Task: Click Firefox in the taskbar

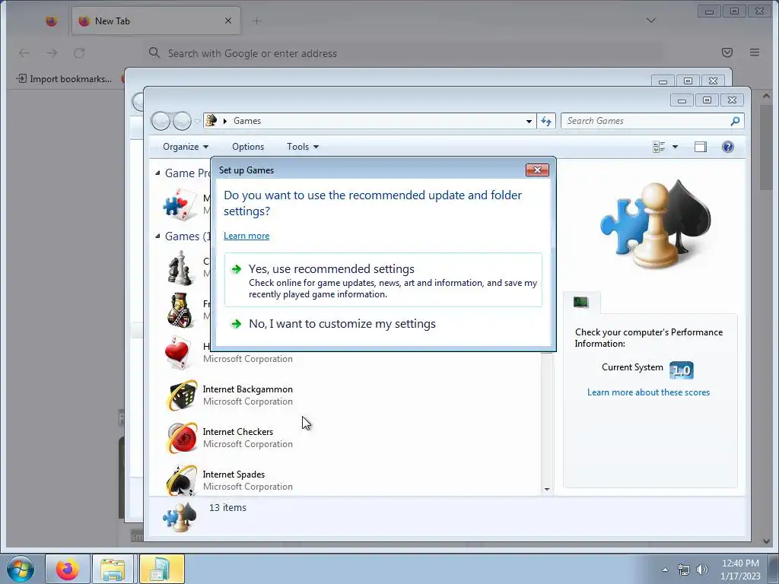Action: pyautogui.click(x=68, y=569)
